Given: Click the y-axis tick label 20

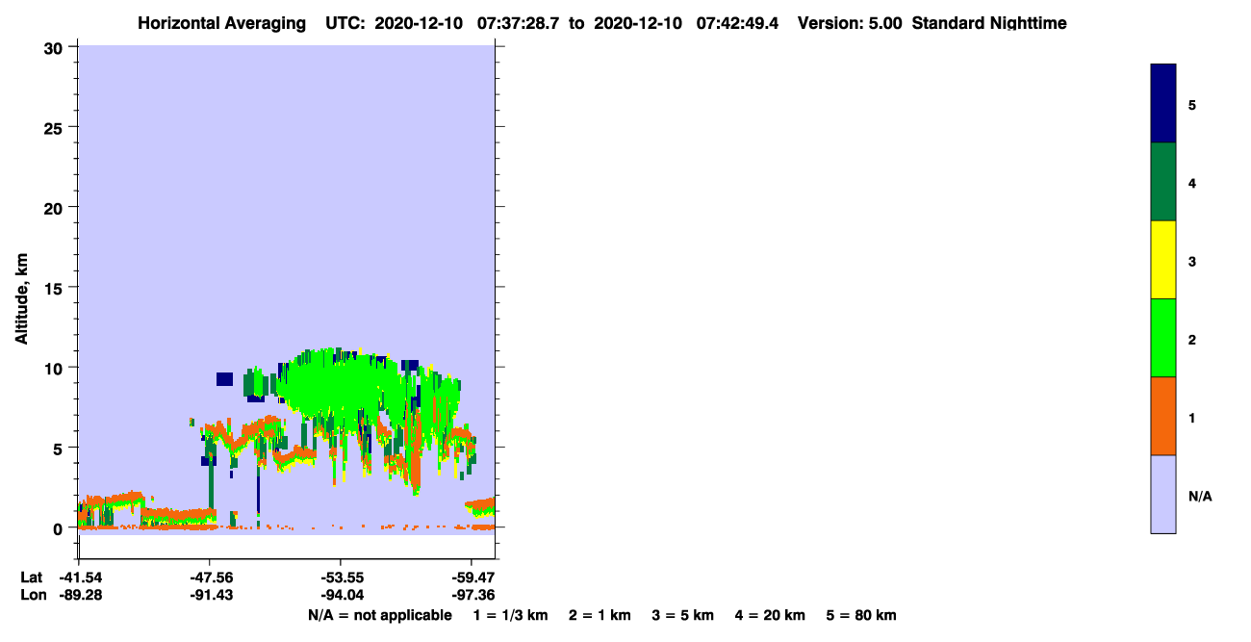Looking at the screenshot, I should click(56, 208).
